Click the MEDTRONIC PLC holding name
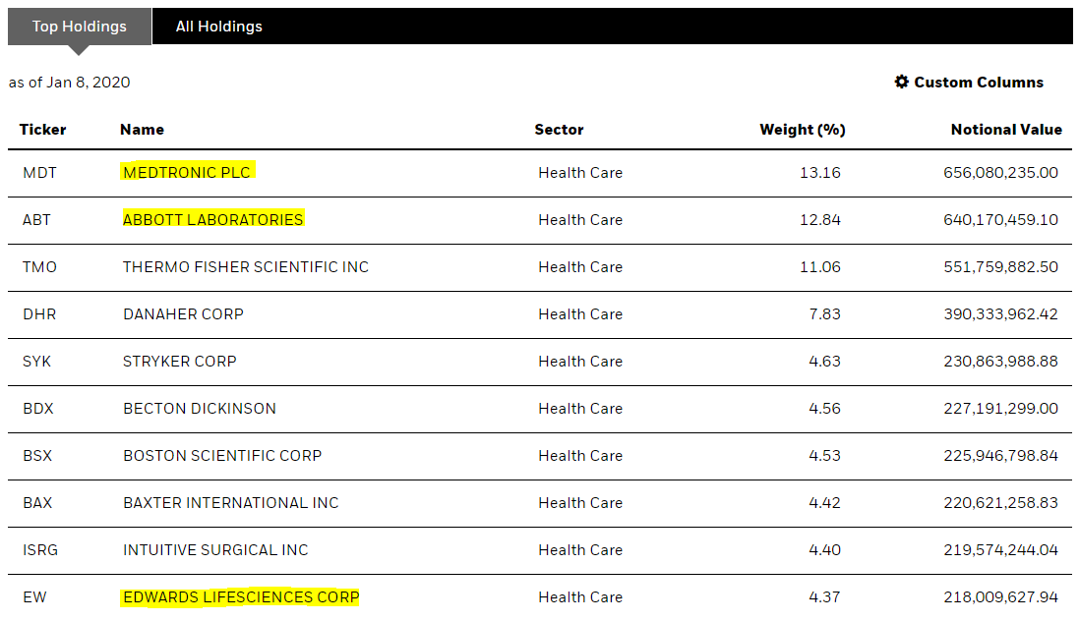 pyautogui.click(x=187, y=173)
